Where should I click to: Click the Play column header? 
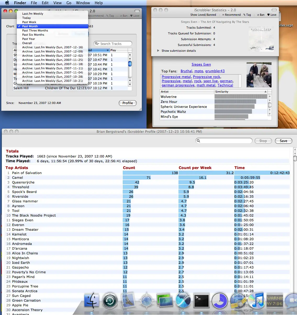point(119,50)
